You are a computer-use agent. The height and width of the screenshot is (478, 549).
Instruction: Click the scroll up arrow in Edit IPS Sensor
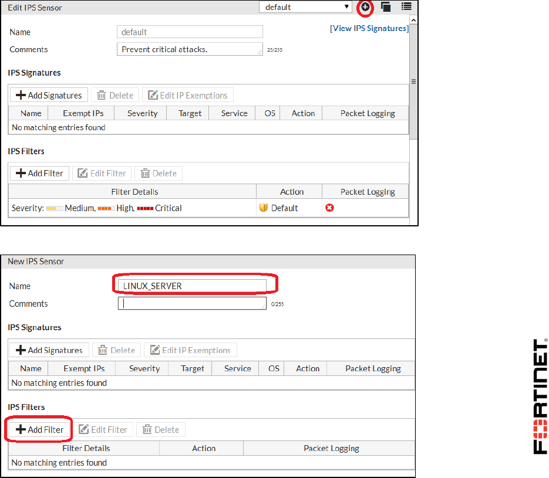click(x=413, y=21)
